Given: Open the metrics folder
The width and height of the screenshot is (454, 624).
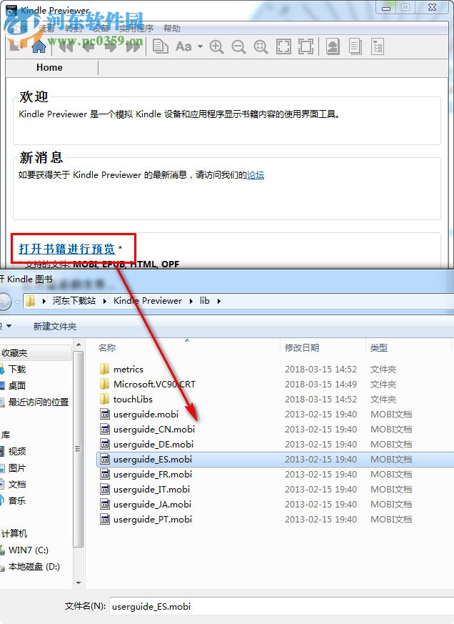Looking at the screenshot, I should tap(128, 370).
